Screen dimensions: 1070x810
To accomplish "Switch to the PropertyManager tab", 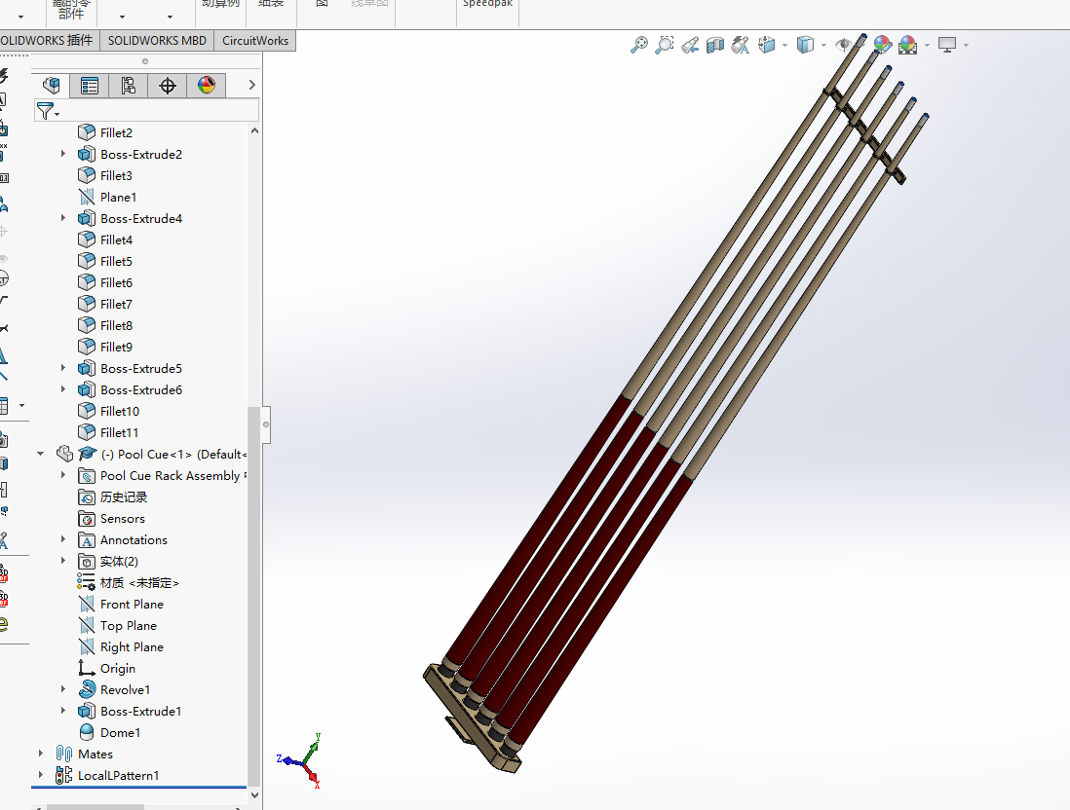I will 90,86.
